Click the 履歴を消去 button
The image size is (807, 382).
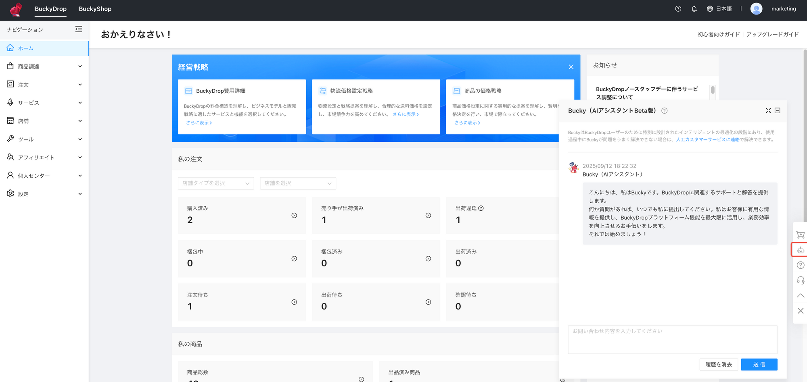pyautogui.click(x=719, y=364)
